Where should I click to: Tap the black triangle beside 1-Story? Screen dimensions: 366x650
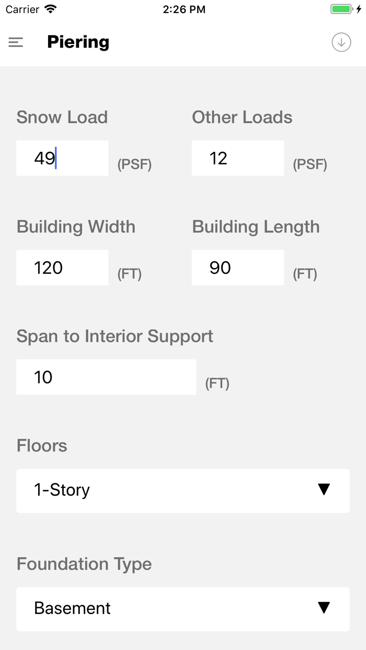tap(323, 490)
